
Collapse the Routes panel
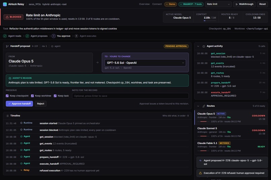(198, 106)
